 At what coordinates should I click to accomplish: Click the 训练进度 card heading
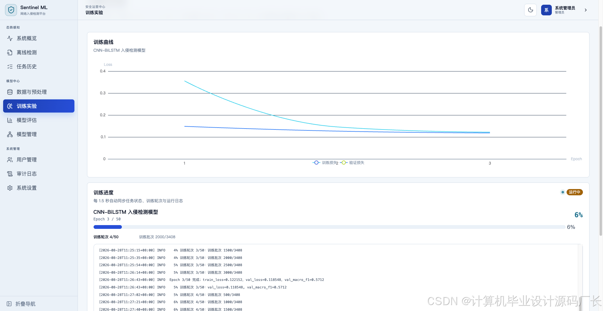[x=103, y=192]
